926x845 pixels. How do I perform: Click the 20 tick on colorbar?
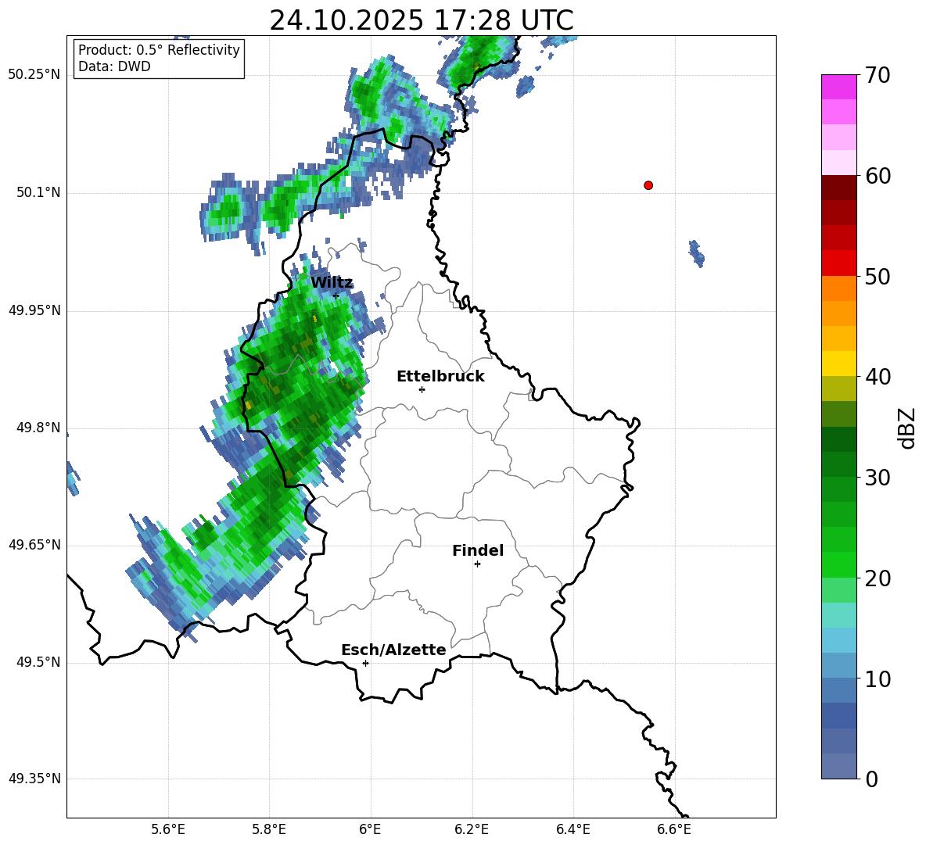(x=878, y=578)
